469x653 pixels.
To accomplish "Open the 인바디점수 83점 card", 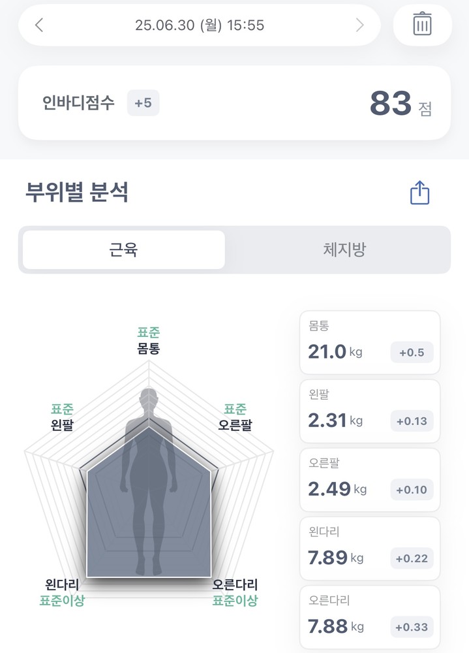I will (234, 103).
